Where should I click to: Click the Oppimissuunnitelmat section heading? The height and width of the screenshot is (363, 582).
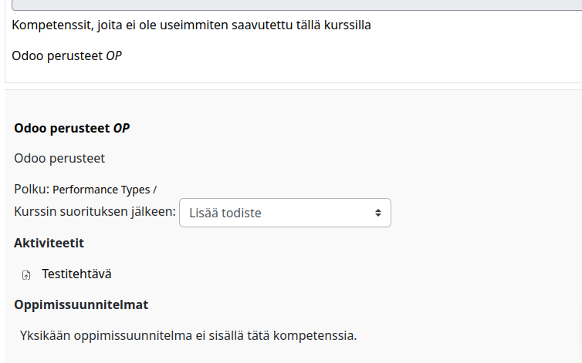(81, 304)
